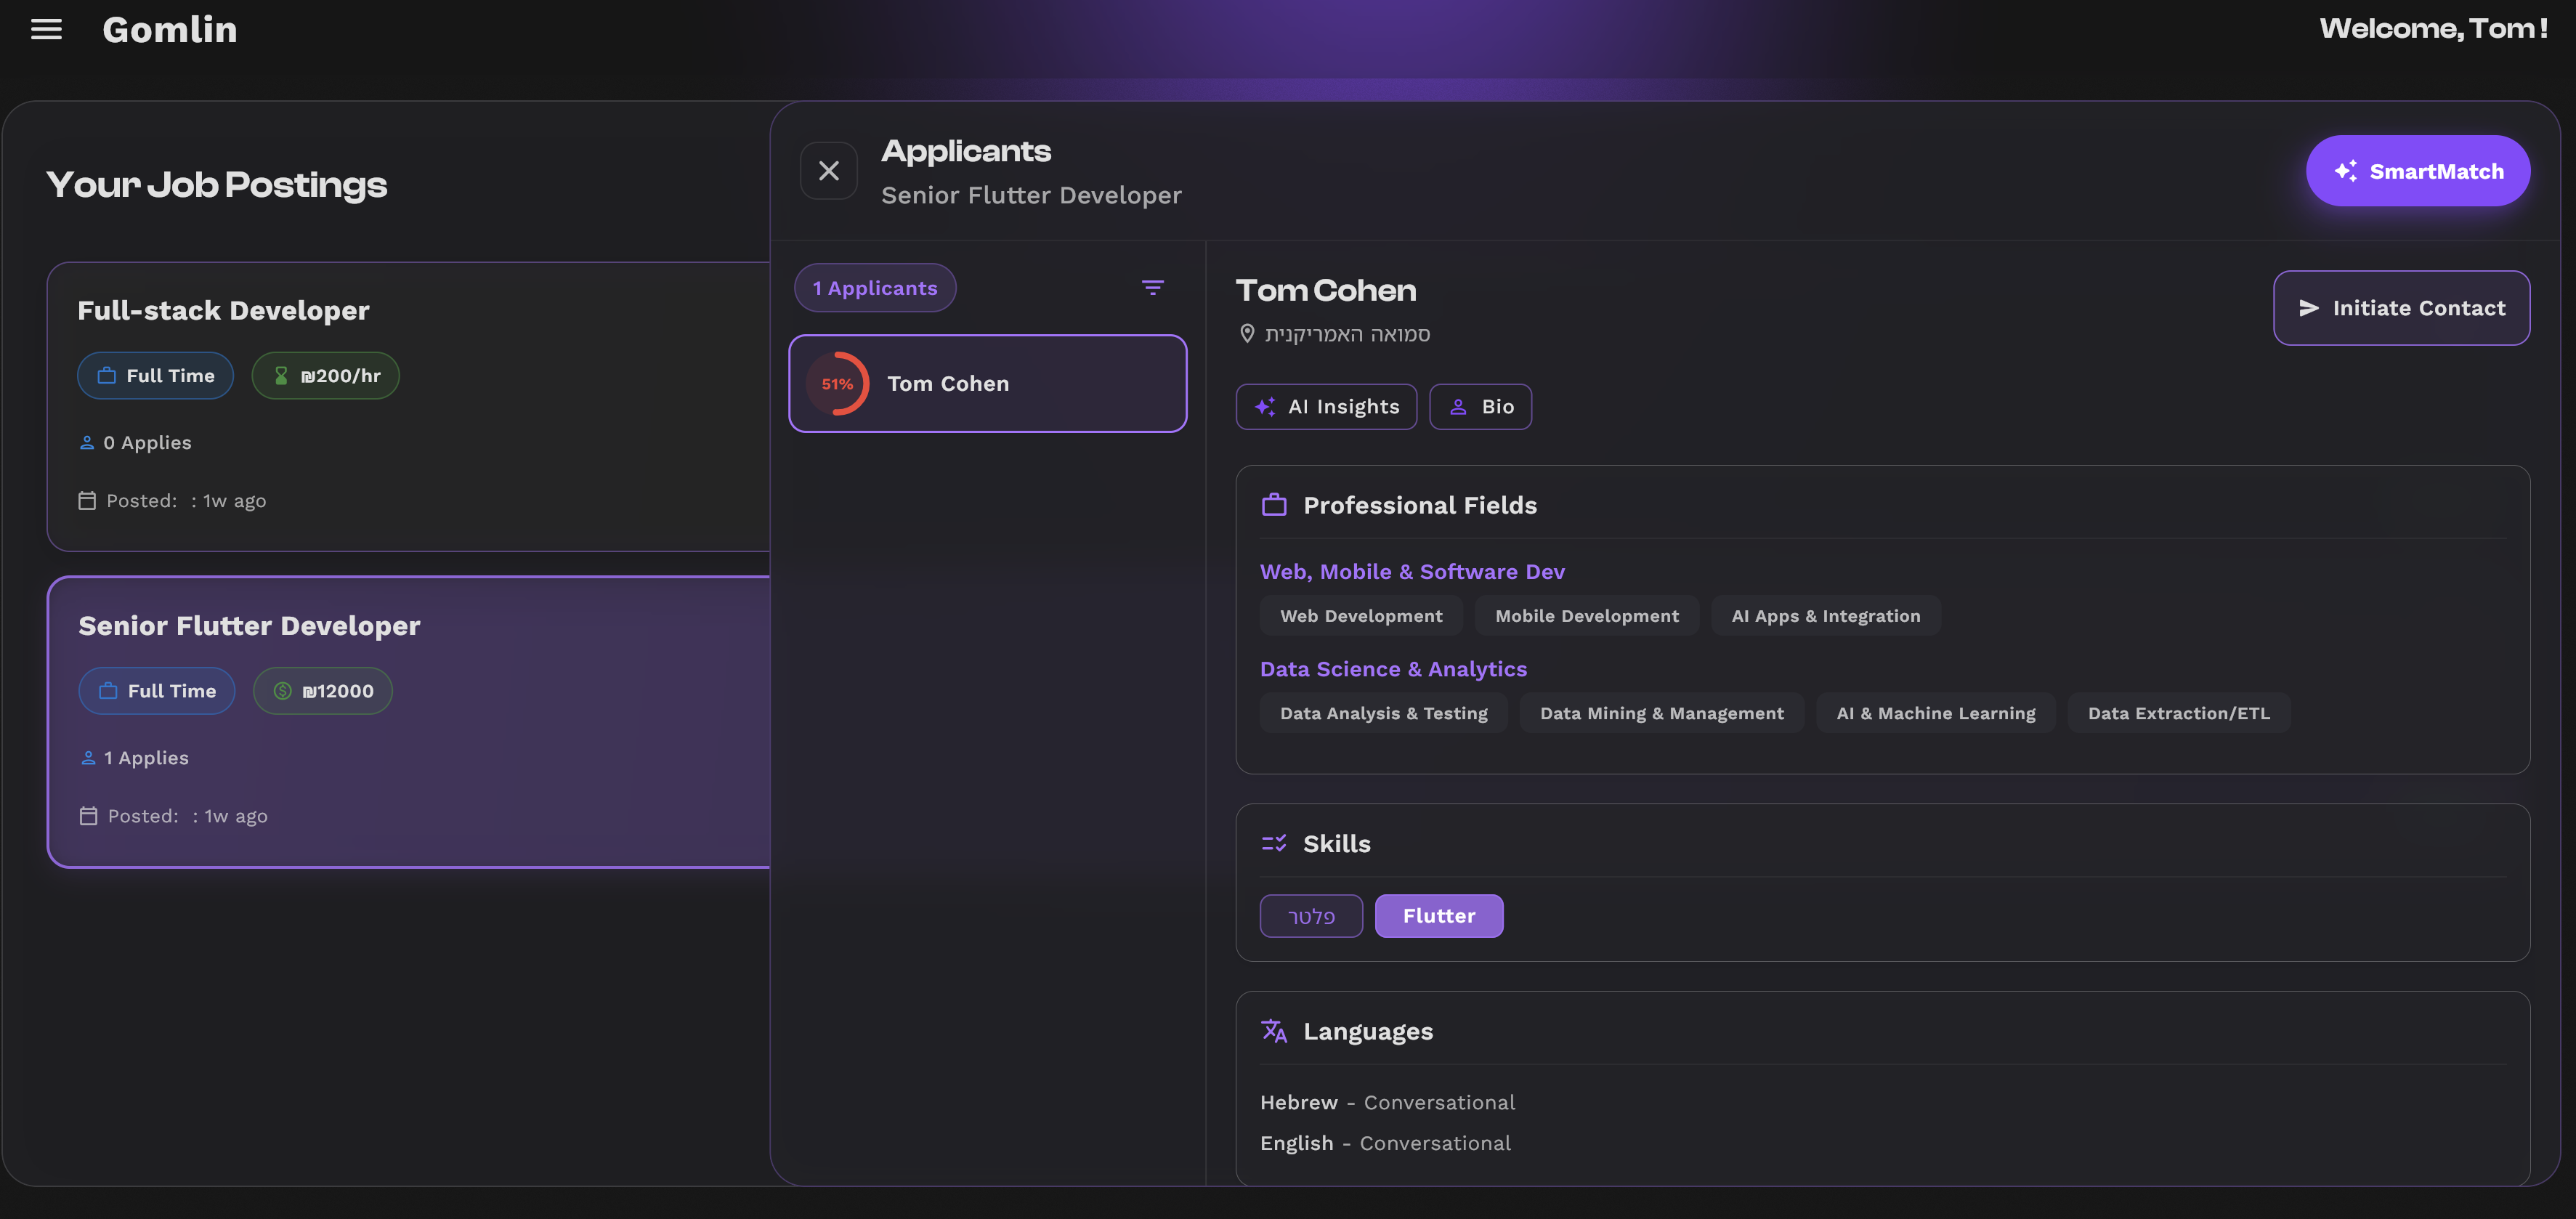Click the Senior Flutter Developer subtitle under Applicants
The image size is (2576, 1219).
(x=1031, y=195)
